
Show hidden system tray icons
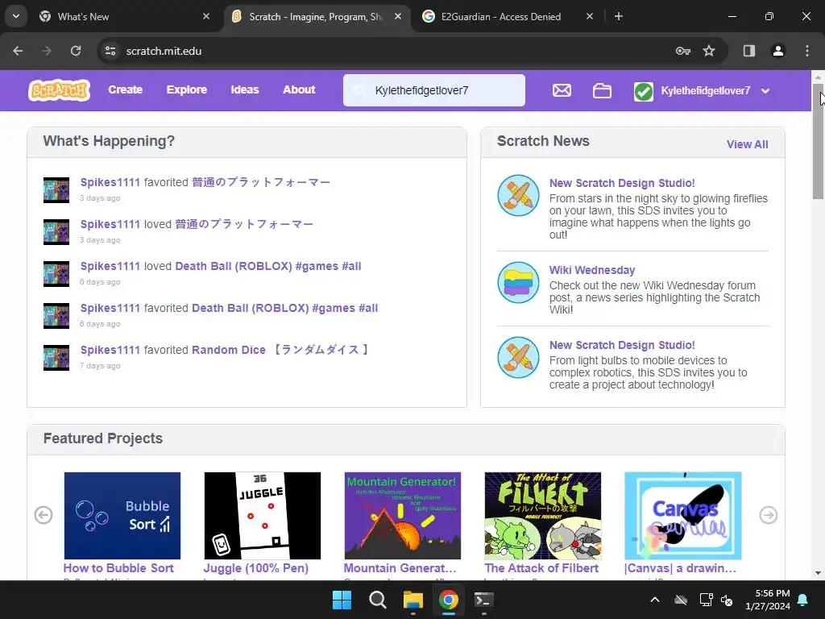pyautogui.click(x=654, y=600)
